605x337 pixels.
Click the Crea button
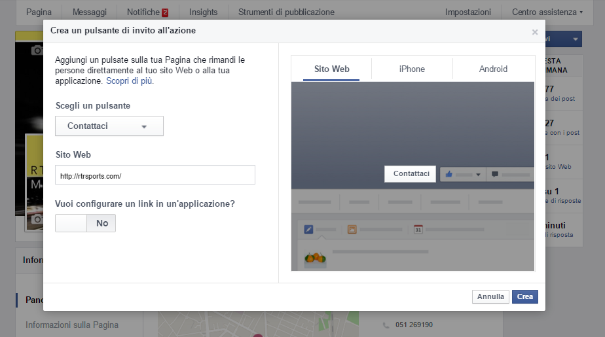point(524,296)
